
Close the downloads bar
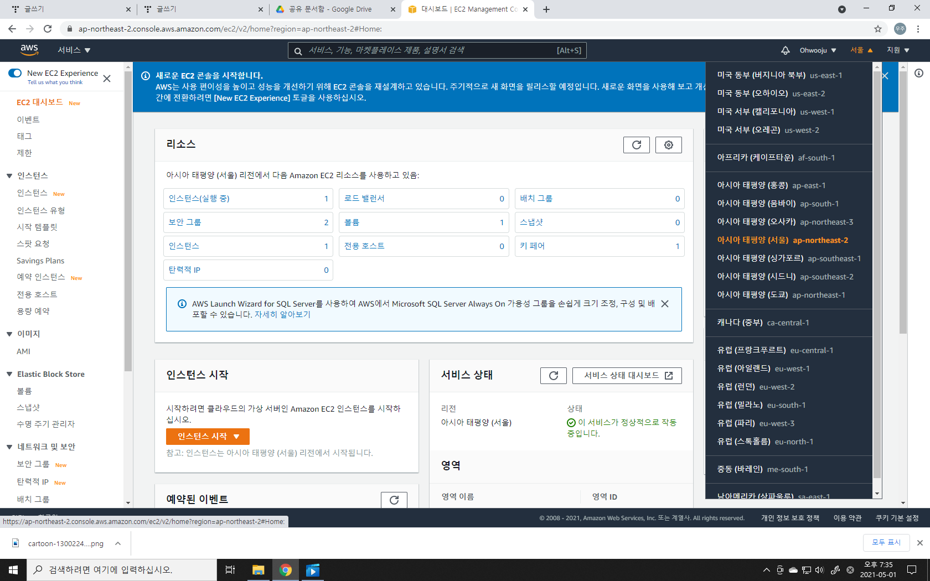pyautogui.click(x=920, y=543)
